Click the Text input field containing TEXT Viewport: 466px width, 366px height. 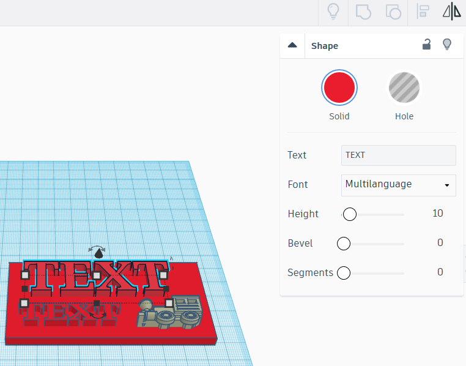click(x=398, y=155)
